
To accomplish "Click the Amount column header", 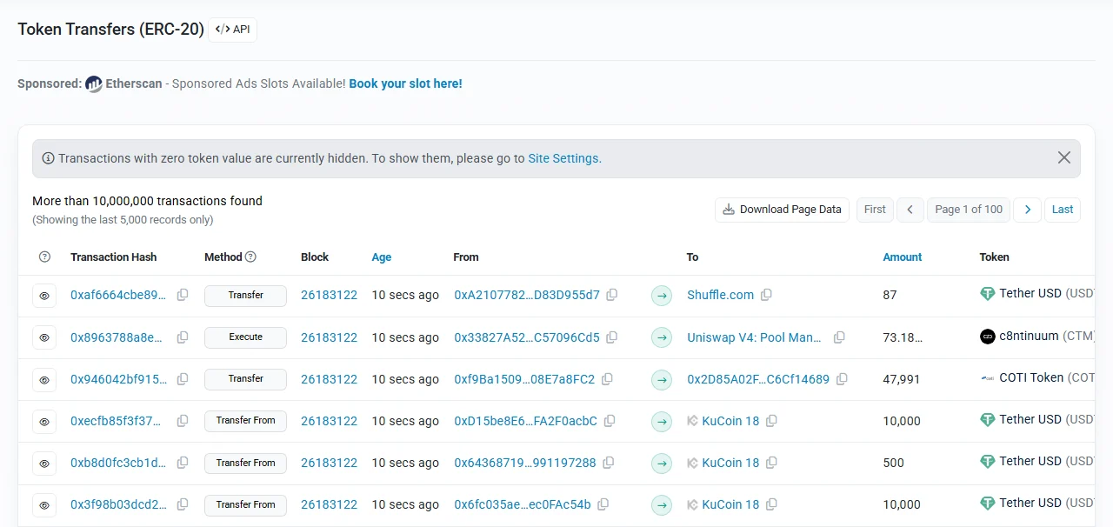I will (x=903, y=257).
